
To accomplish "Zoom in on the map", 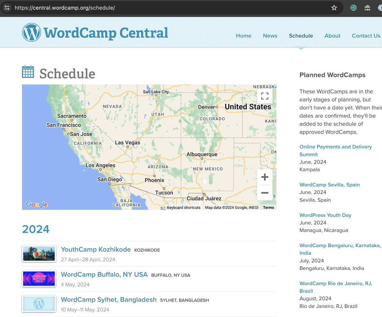I will 265,177.
